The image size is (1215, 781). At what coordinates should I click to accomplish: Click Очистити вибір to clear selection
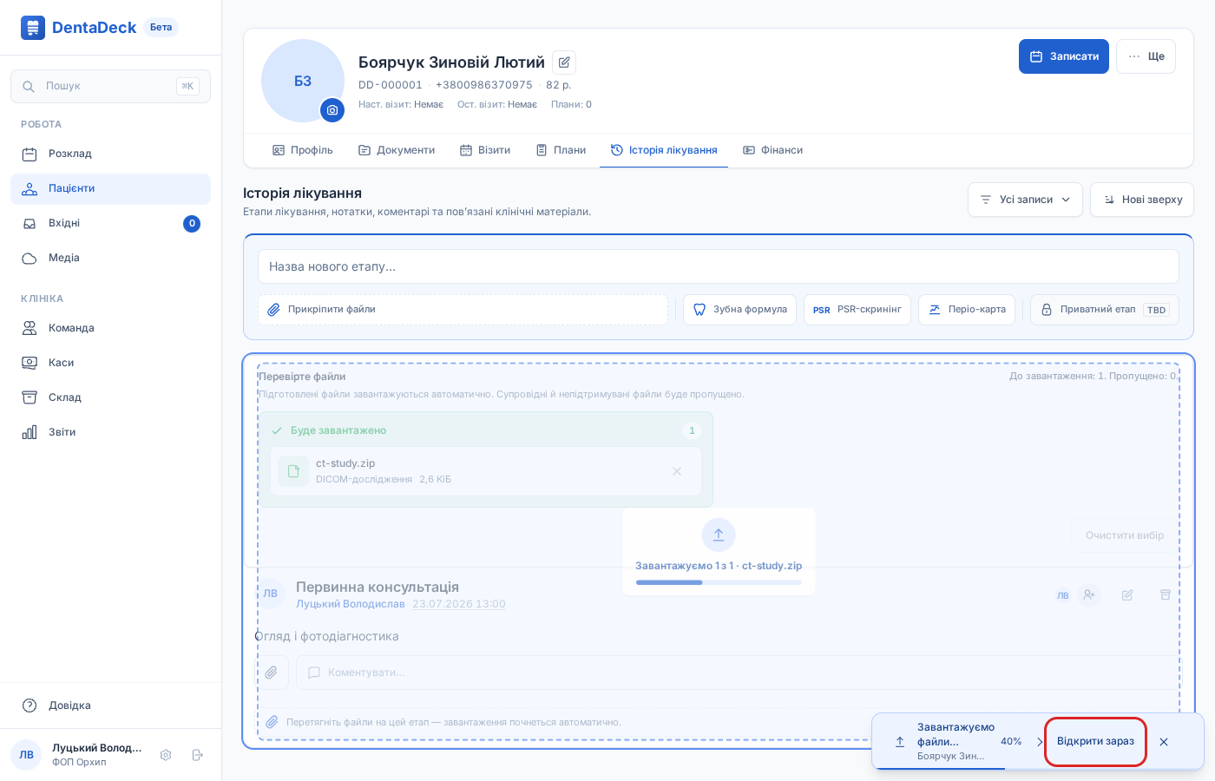click(x=1125, y=535)
